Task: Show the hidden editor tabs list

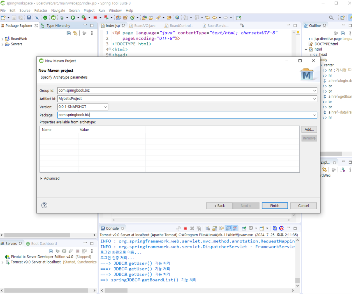Action: 242,25
